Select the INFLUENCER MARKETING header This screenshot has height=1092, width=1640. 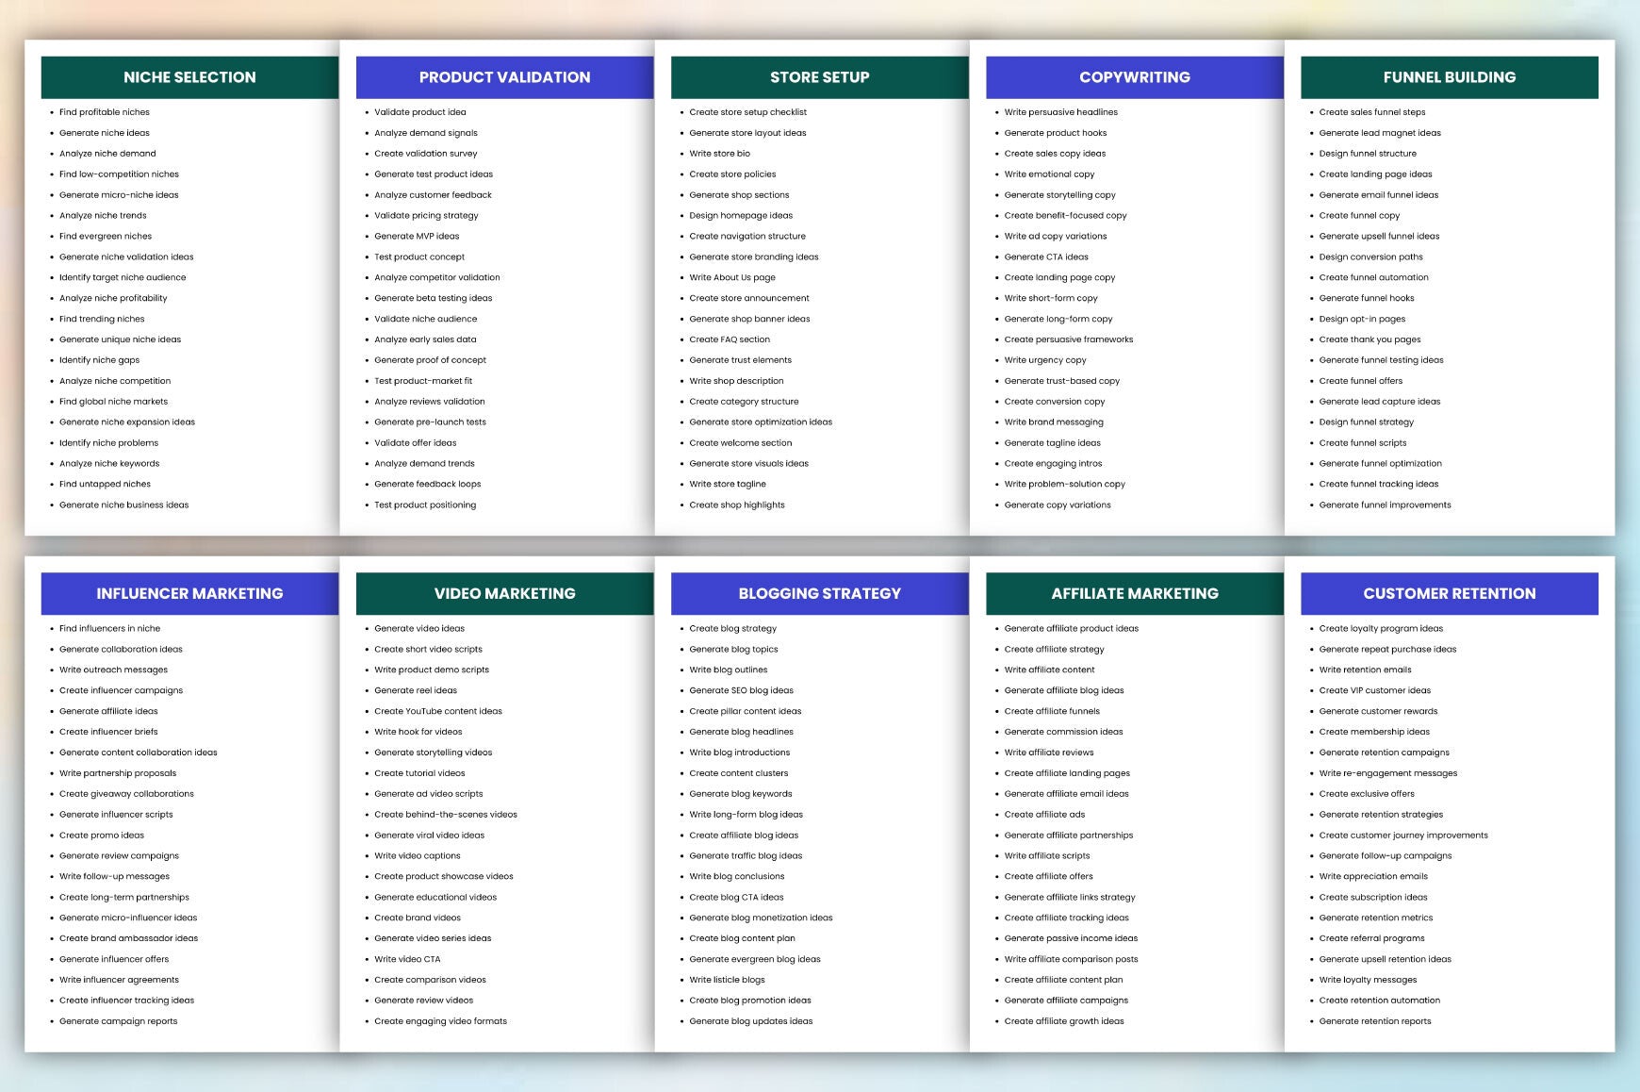coord(189,593)
